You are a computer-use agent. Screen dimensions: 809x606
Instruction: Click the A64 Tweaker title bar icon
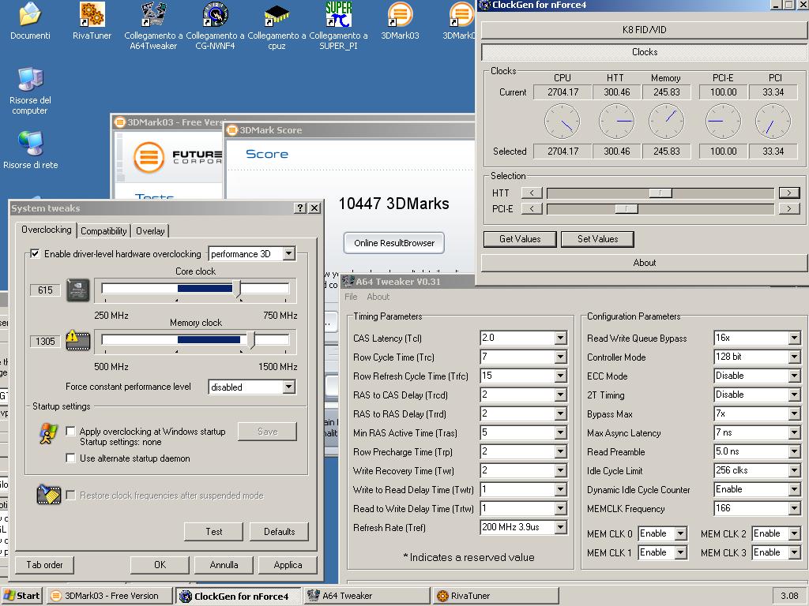[x=348, y=282]
